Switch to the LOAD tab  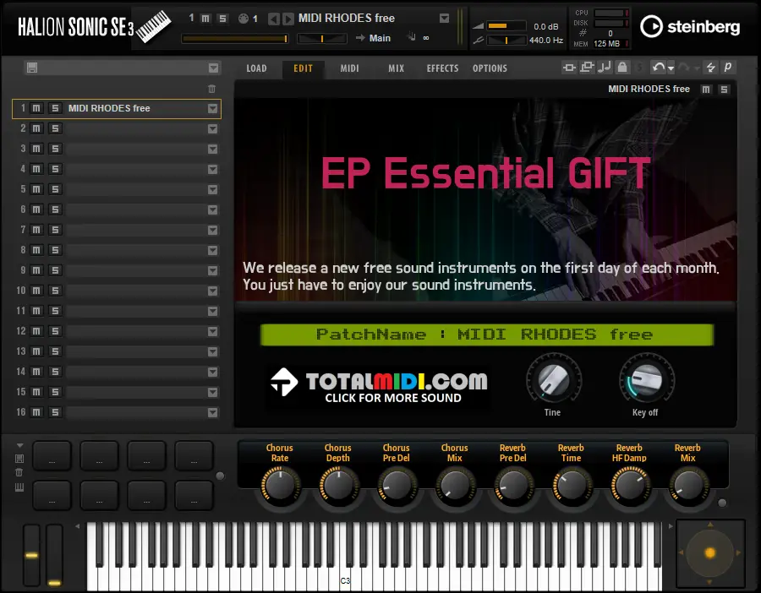256,68
